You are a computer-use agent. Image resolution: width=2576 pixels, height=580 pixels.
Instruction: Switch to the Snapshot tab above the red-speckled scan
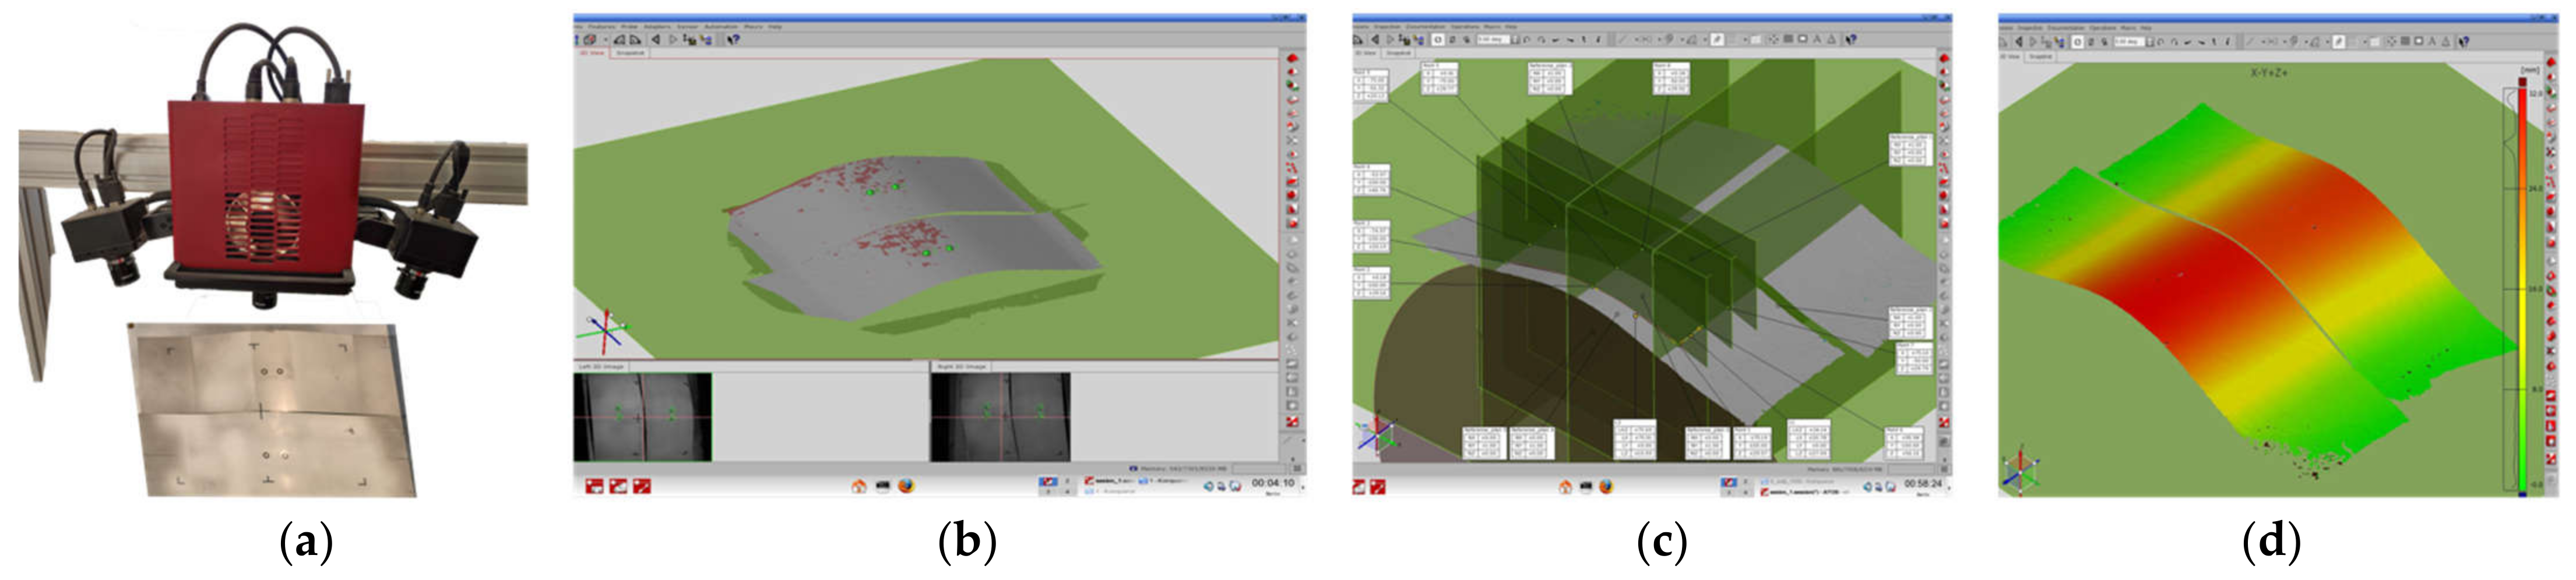(630, 53)
